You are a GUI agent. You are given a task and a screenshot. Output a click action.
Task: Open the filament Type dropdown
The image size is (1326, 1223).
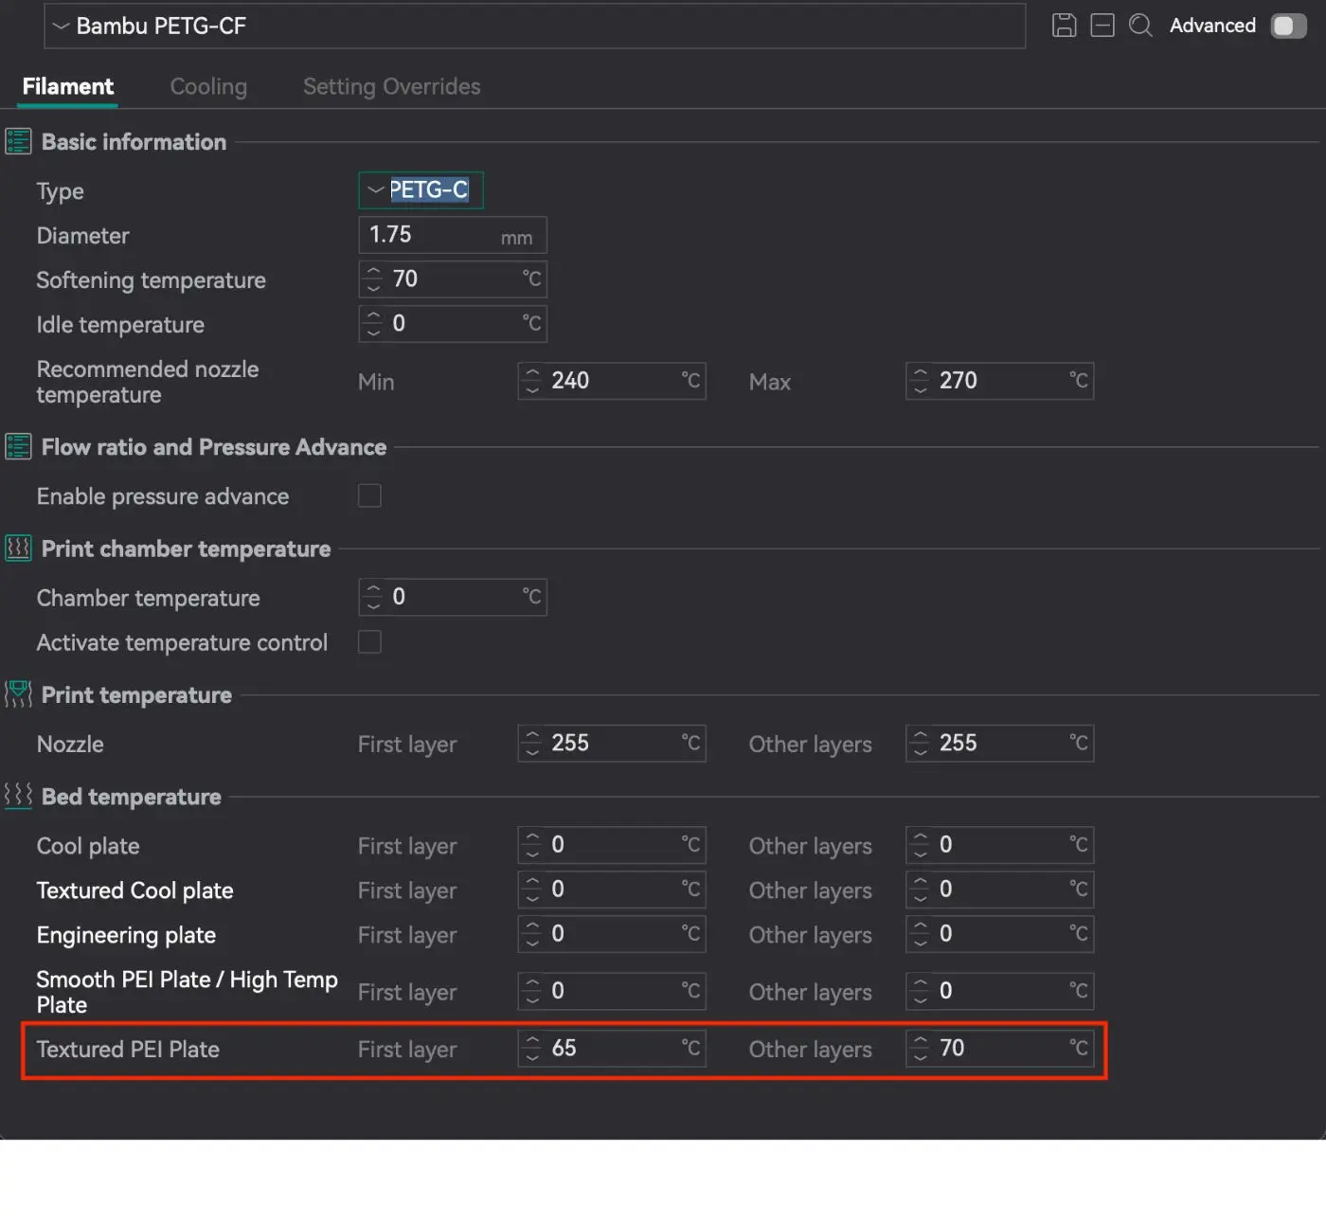[421, 190]
